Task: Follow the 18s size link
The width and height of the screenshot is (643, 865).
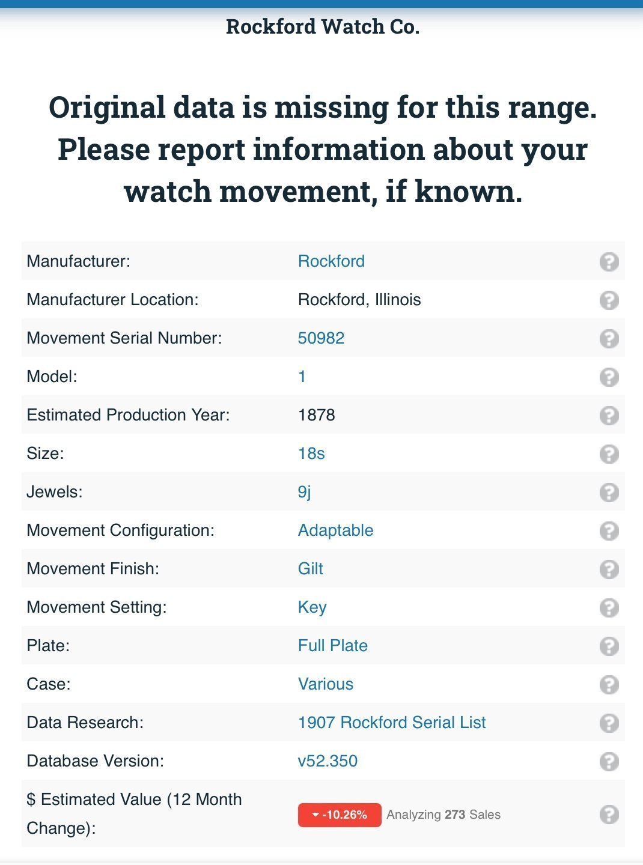Action: click(311, 454)
